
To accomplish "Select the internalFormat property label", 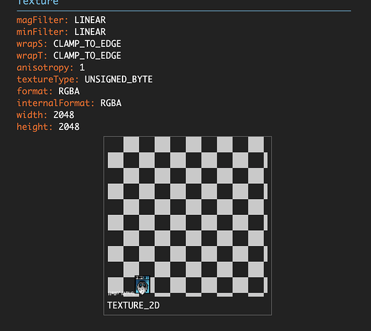I will pyautogui.click(x=56, y=103).
